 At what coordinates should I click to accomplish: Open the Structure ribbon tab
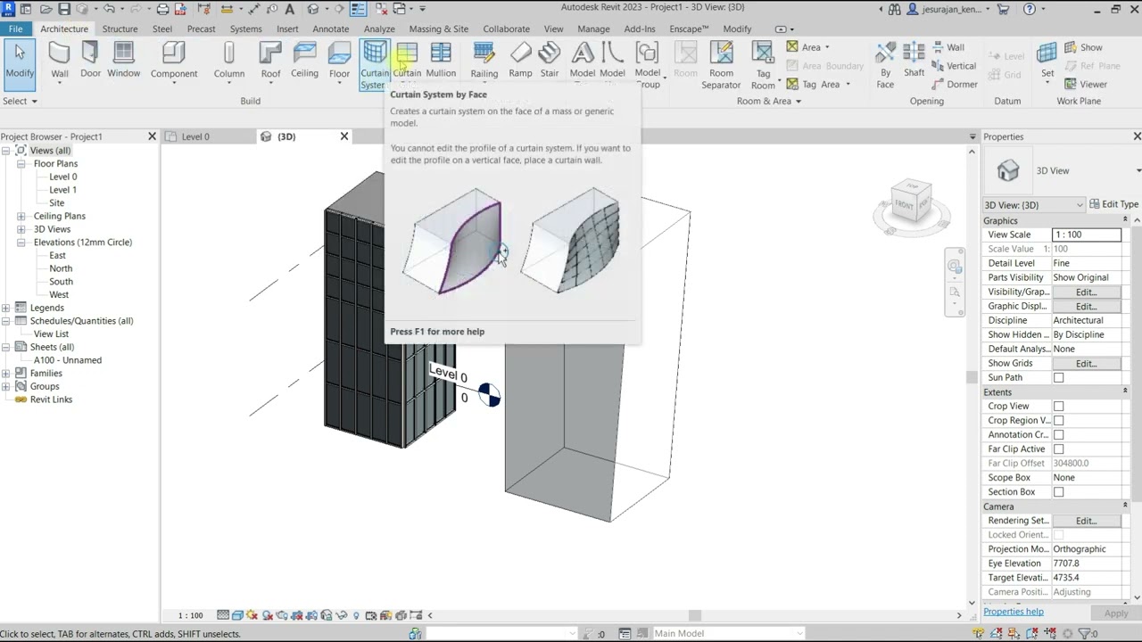[120, 29]
